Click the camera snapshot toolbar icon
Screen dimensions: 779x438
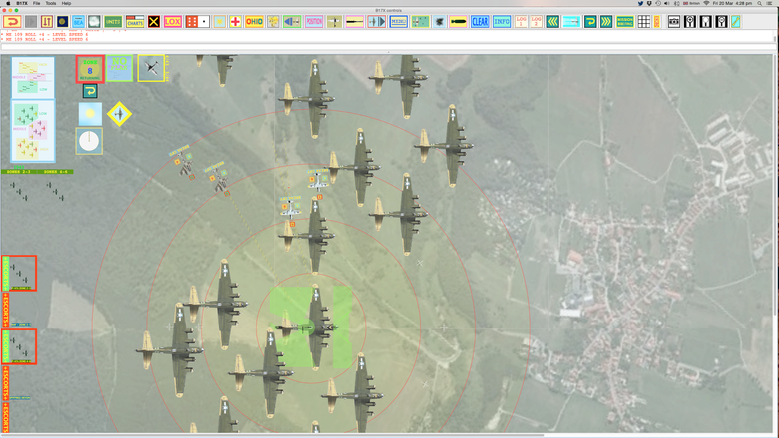pos(674,21)
